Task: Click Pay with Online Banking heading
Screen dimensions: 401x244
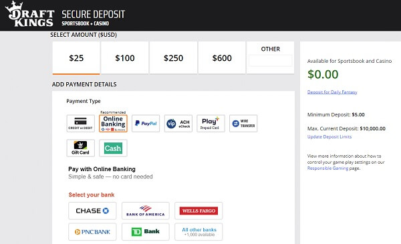Action: [x=102, y=169]
